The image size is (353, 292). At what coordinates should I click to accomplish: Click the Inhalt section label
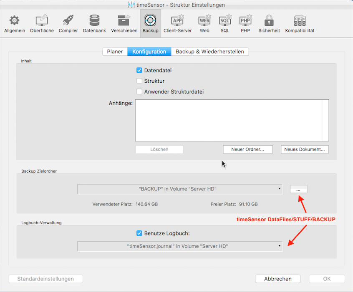pyautogui.click(x=26, y=61)
